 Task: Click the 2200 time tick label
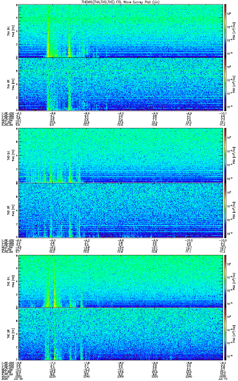(19, 376)
